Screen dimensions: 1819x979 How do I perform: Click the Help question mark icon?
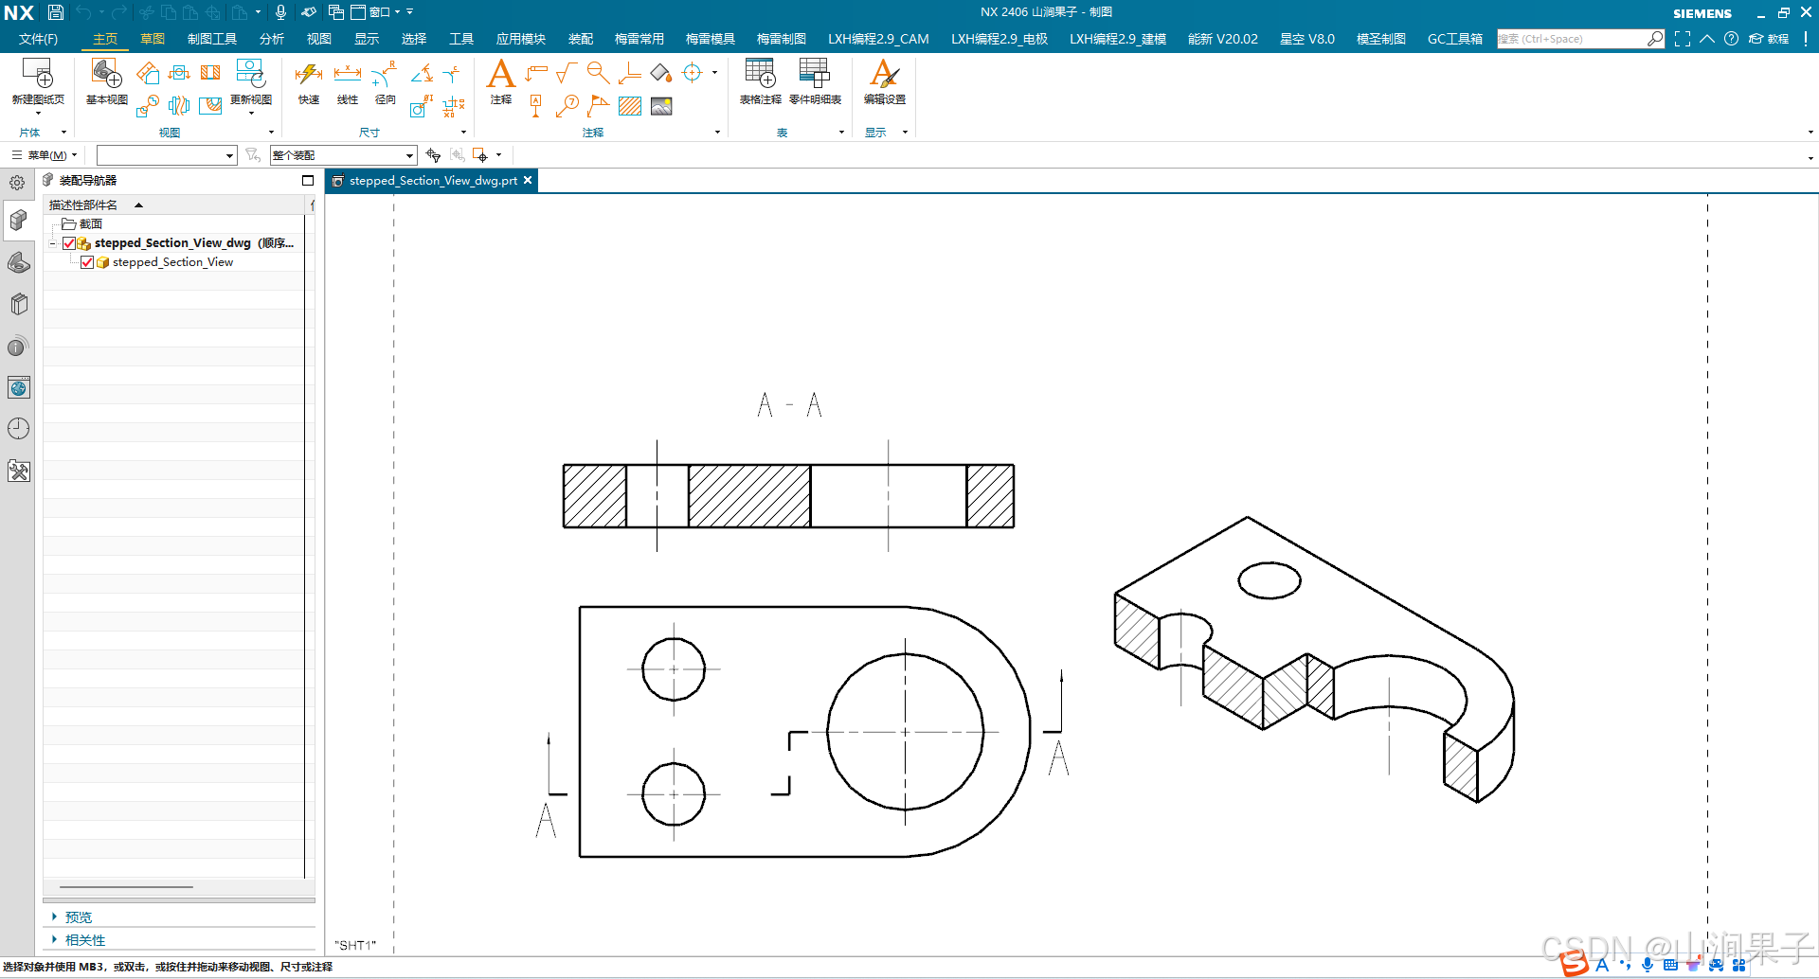(x=1731, y=39)
